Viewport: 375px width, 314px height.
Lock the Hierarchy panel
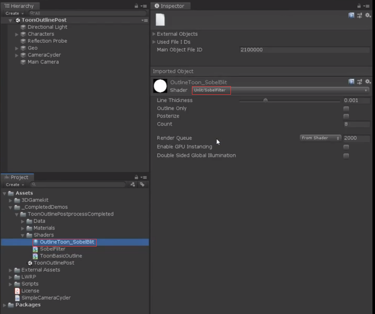click(136, 6)
